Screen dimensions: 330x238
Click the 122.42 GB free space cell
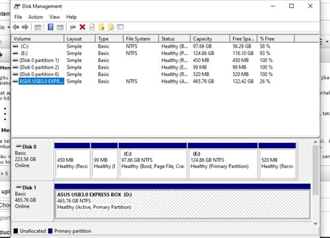(x=243, y=81)
